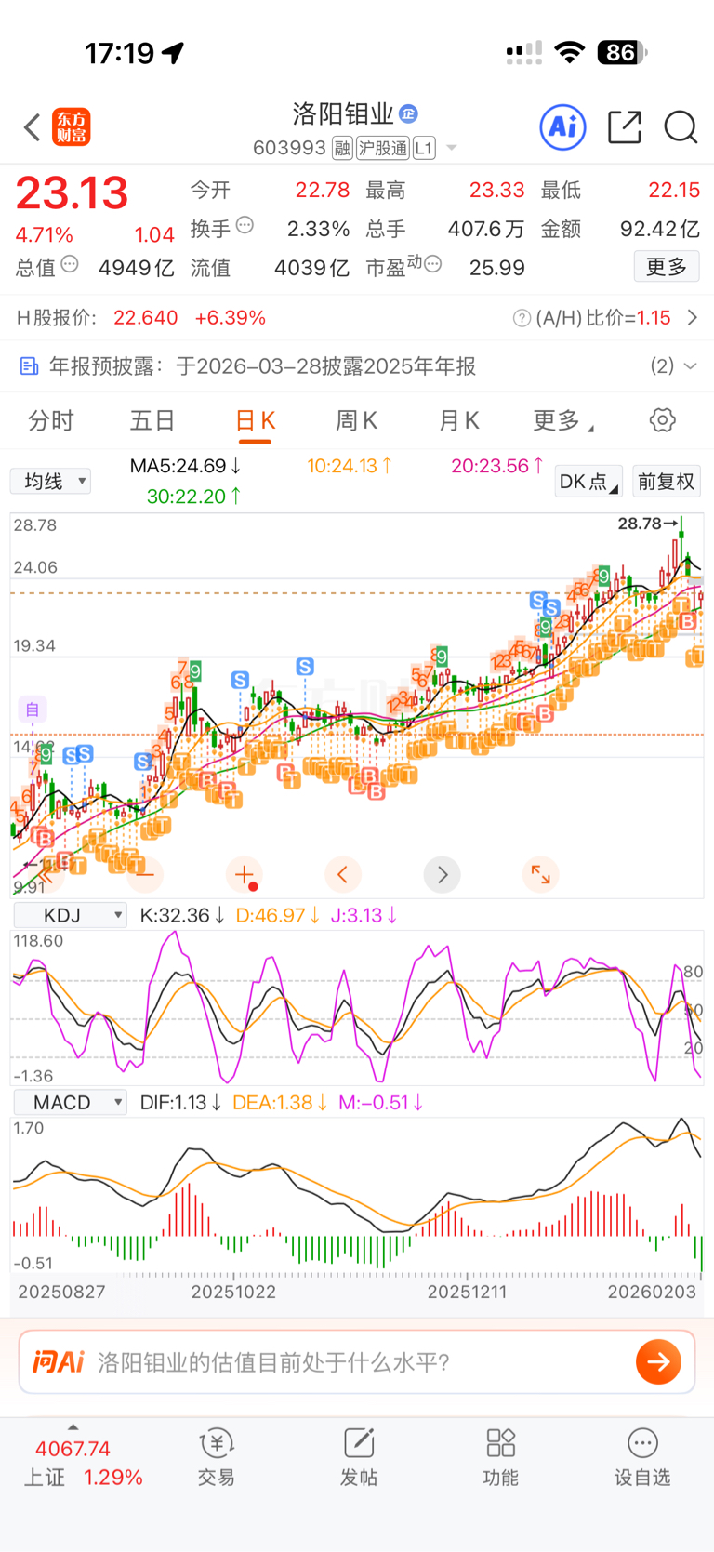Tap the orange send arrow button
The height and width of the screenshot is (1552, 714).
[658, 1362]
